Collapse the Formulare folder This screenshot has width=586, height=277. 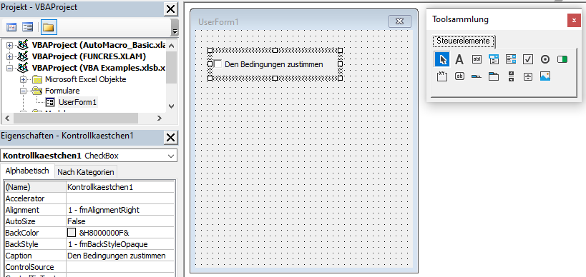click(23, 91)
